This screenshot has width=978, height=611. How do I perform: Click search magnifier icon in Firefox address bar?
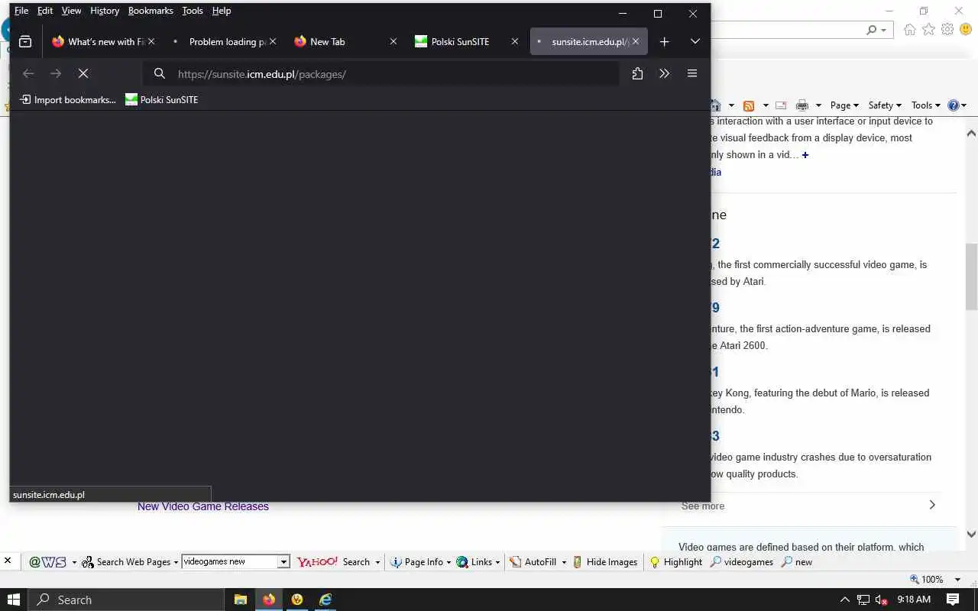pyautogui.click(x=159, y=74)
